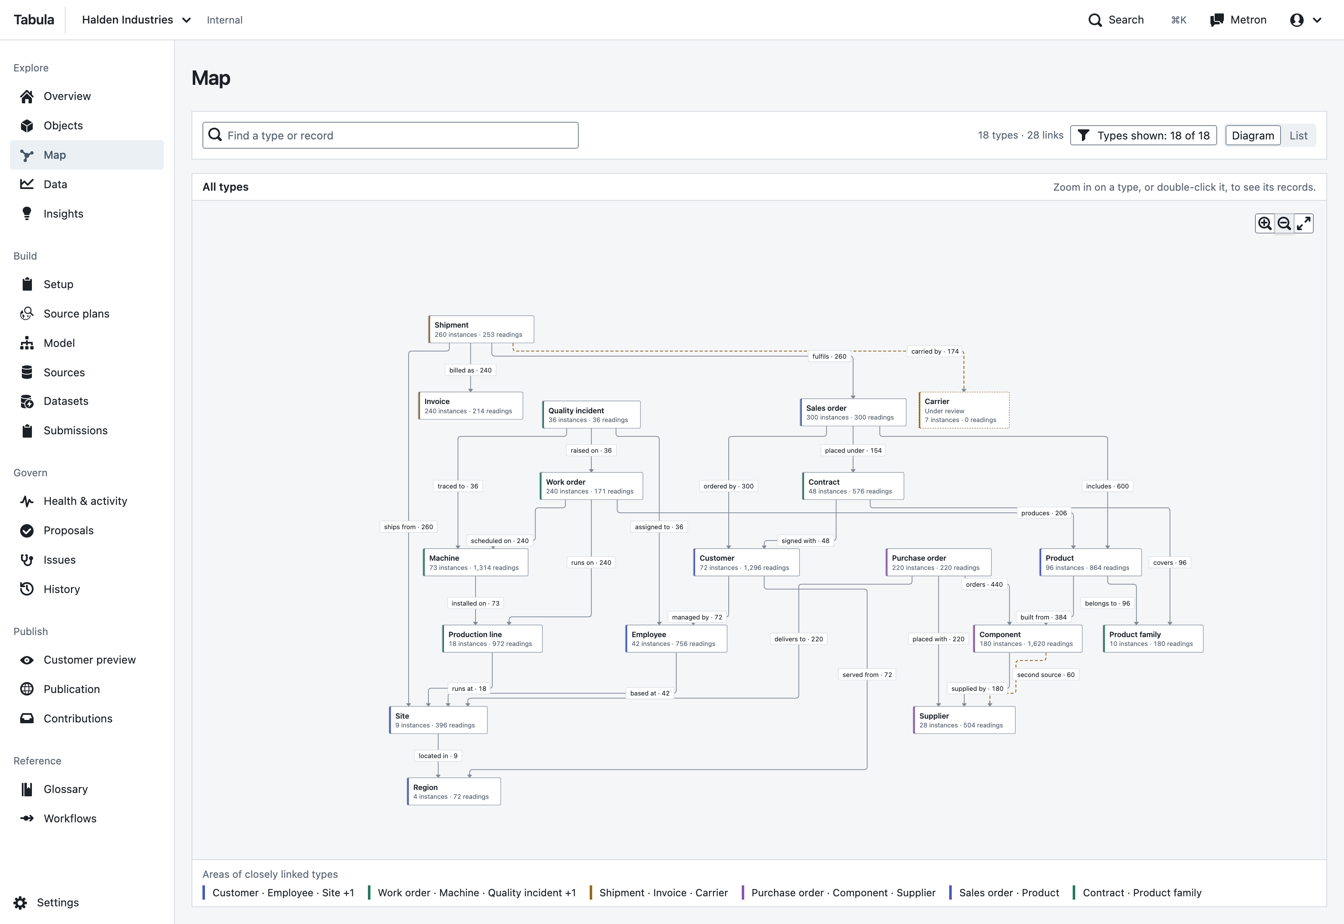Zoom in on the diagram

(x=1265, y=223)
